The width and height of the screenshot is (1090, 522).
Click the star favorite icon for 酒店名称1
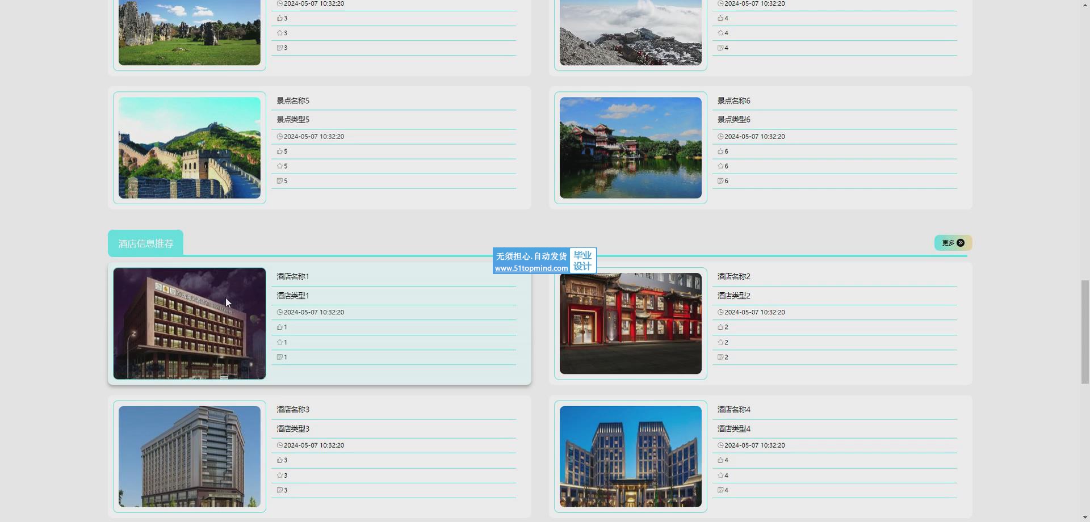click(279, 342)
